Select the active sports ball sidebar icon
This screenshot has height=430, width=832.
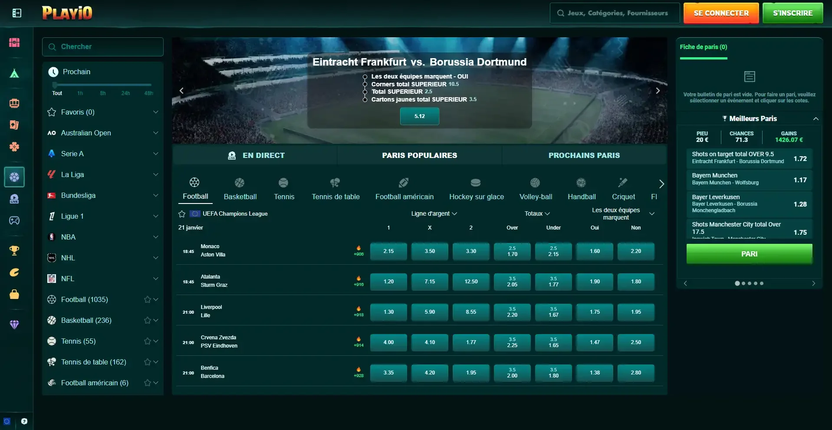14,177
